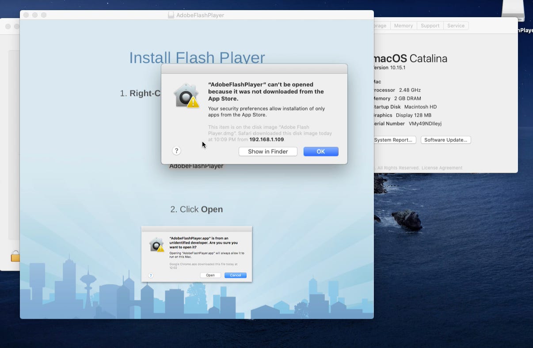Switch to the Storage tab
533x348 pixels.
(x=382, y=26)
